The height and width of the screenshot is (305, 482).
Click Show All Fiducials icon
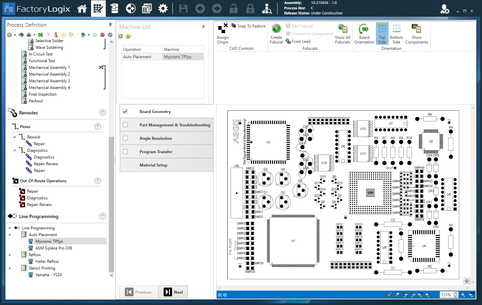(342, 33)
